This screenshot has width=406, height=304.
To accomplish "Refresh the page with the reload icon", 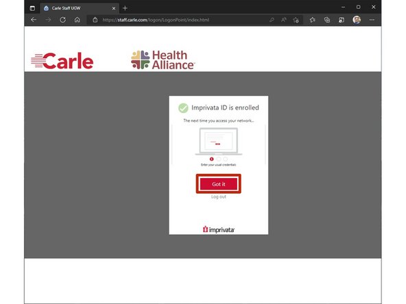I will point(62,20).
